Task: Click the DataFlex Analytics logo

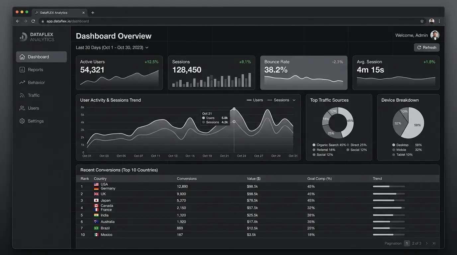Action: pos(37,37)
